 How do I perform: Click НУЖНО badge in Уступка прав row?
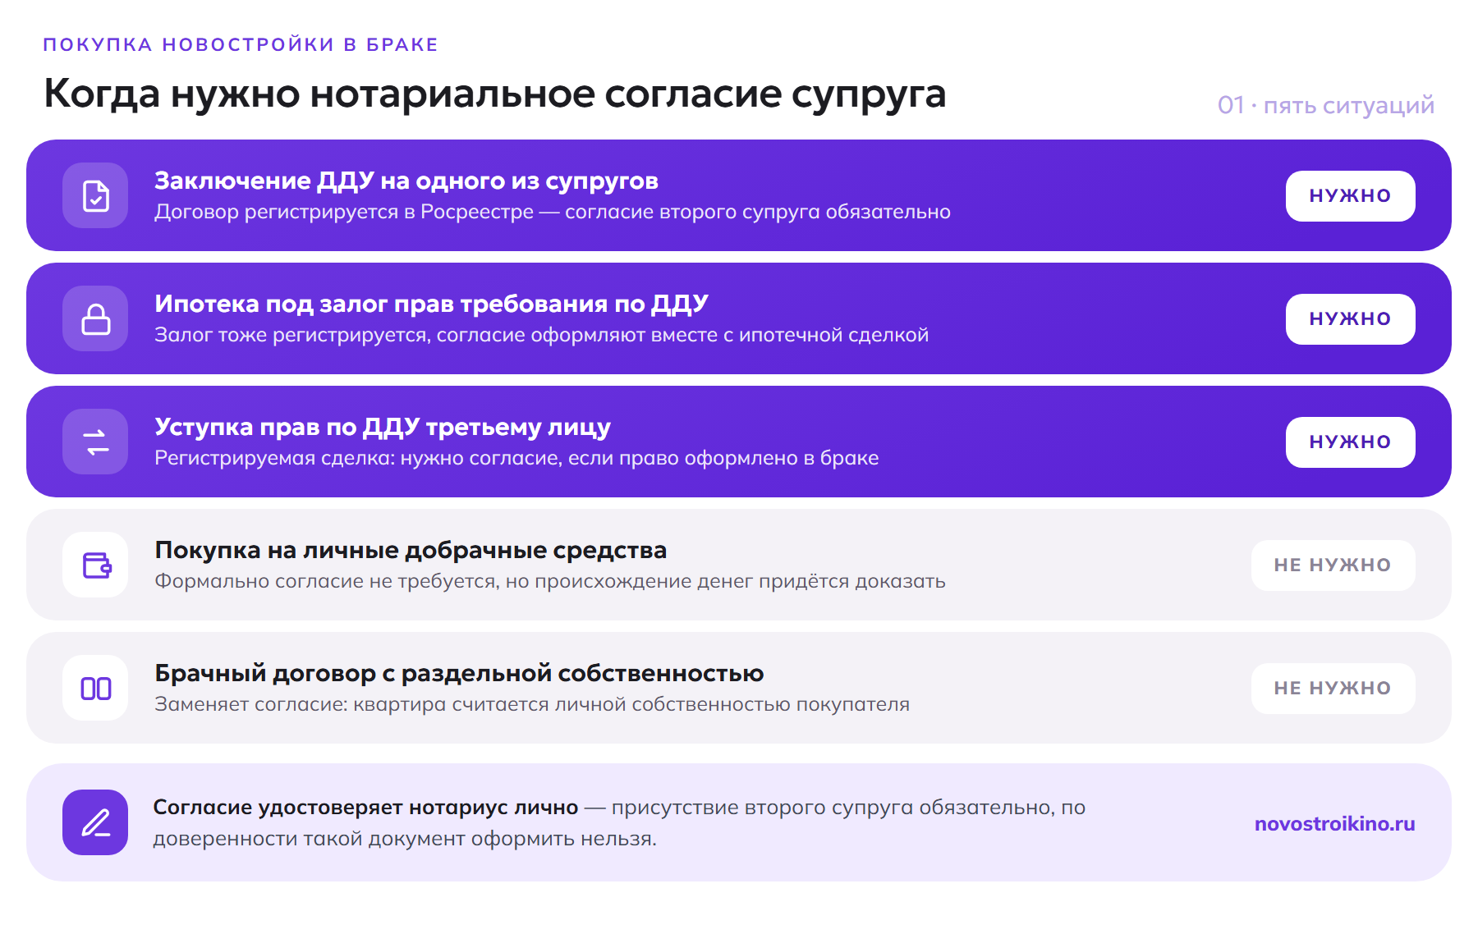(x=1350, y=442)
